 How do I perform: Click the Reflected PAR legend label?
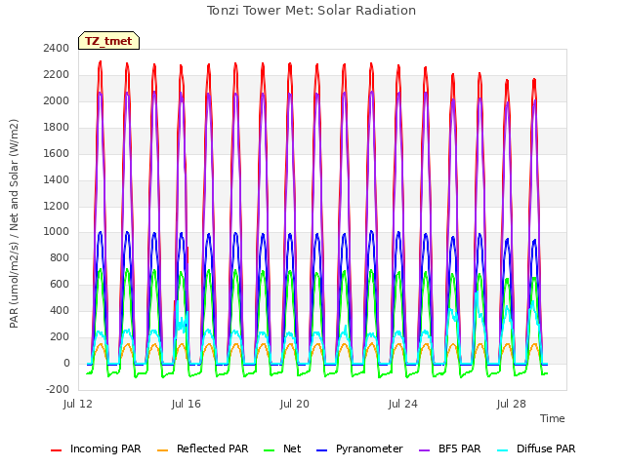pos(213,448)
